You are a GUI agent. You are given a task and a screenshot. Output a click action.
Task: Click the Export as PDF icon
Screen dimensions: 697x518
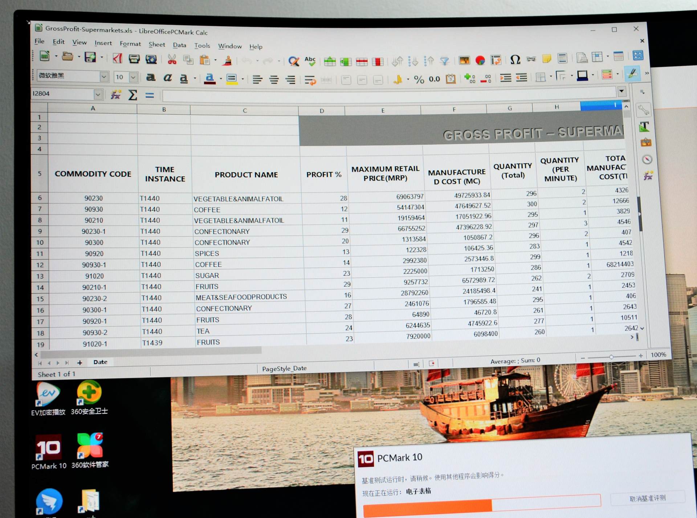[117, 58]
